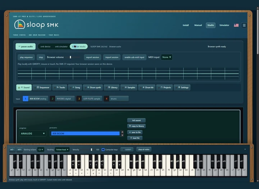
Task: Click the US flag language icon
Action: pos(236,25)
